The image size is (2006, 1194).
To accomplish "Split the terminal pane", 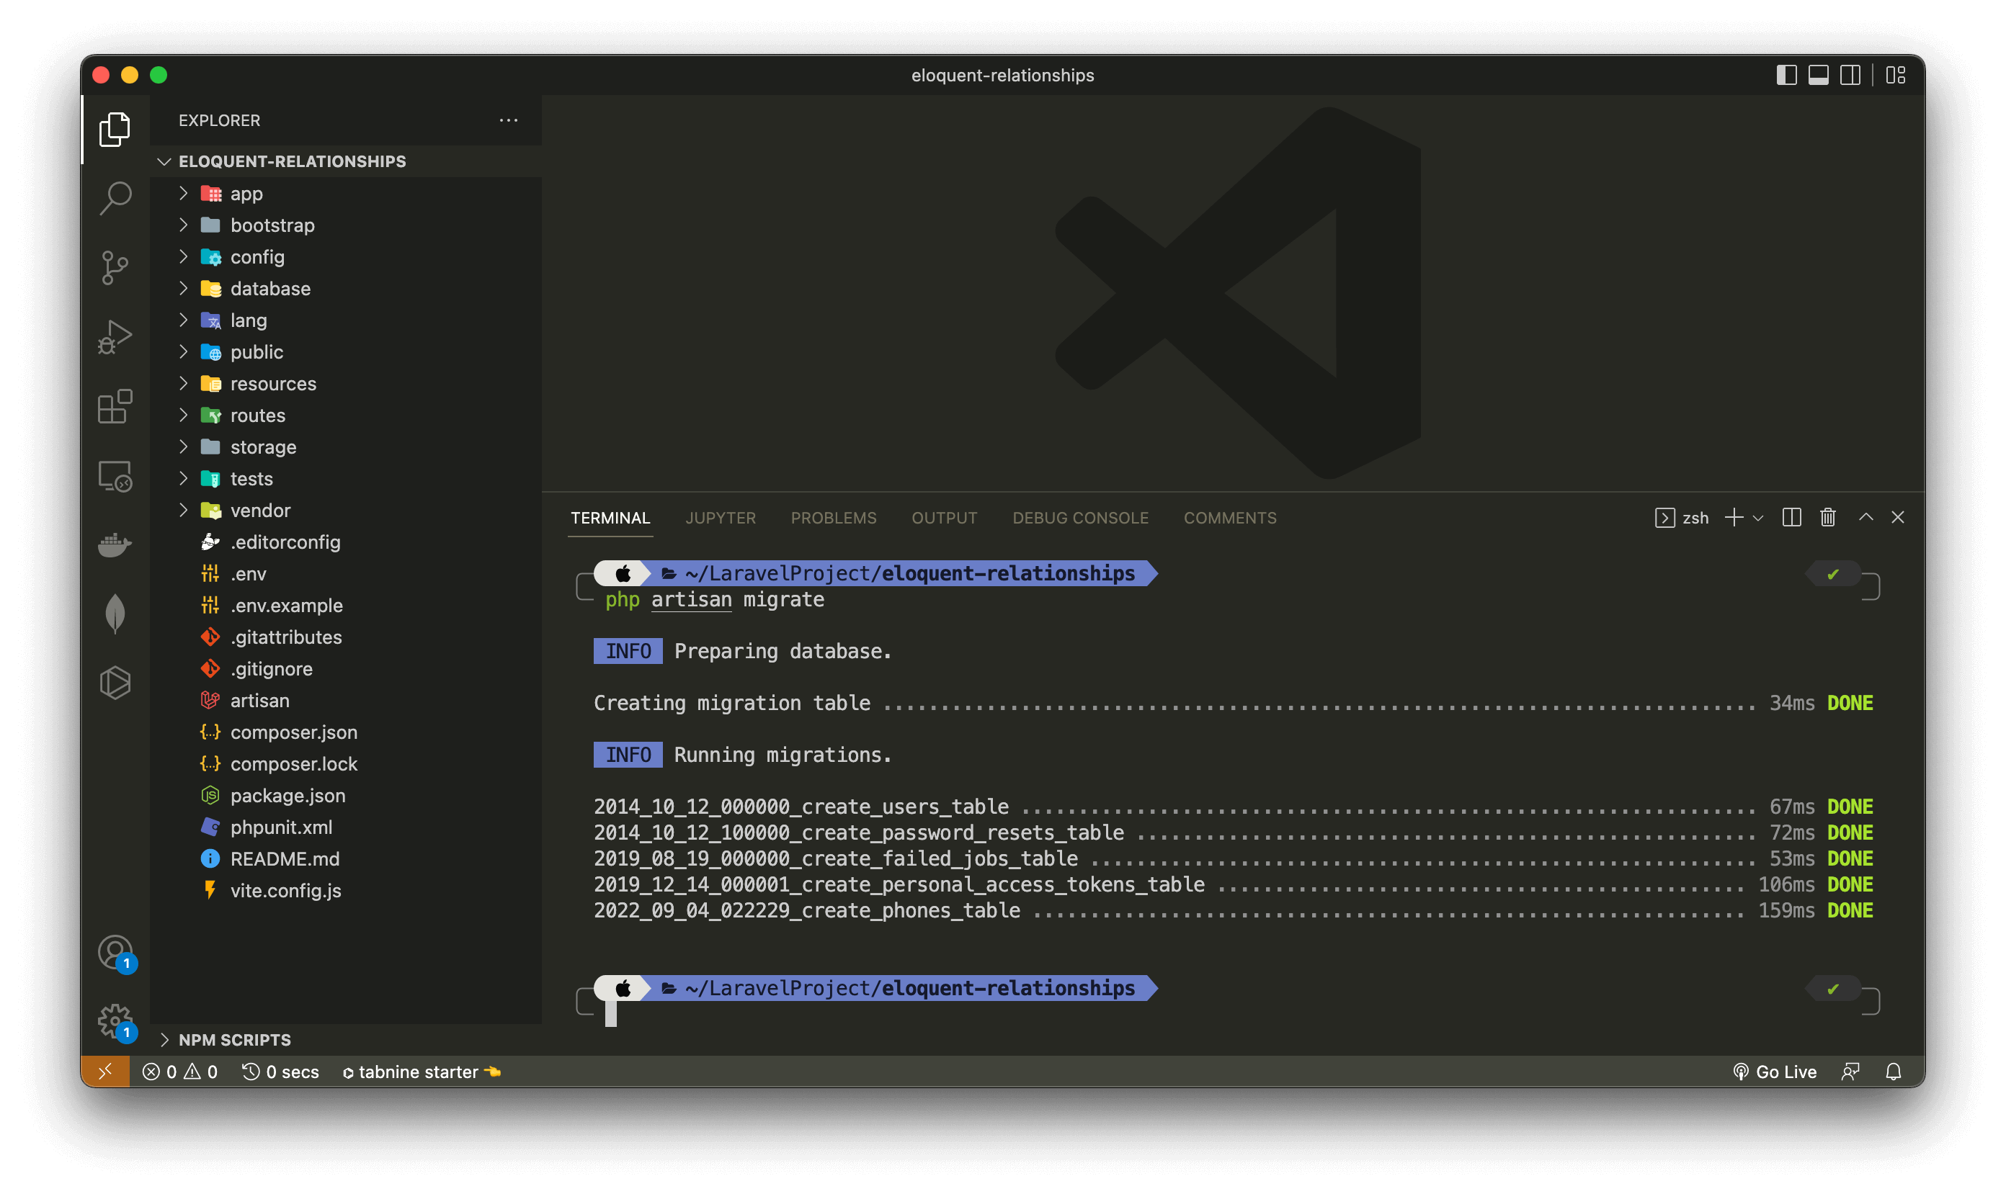I will [1791, 517].
